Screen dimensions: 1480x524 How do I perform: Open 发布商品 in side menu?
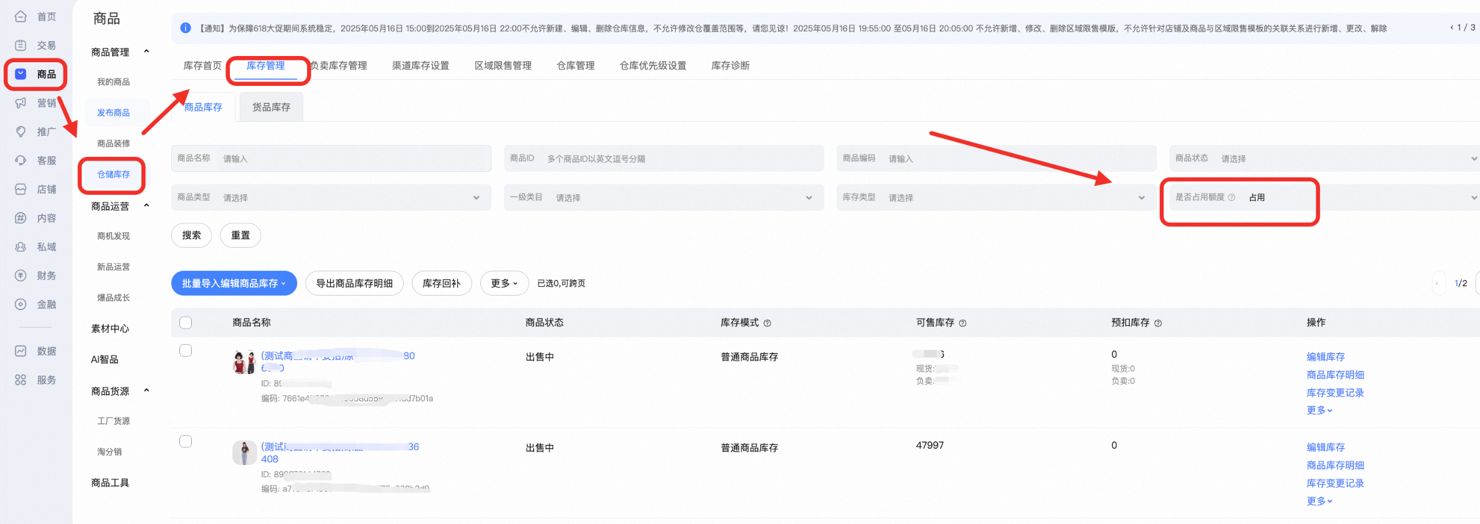click(x=113, y=113)
